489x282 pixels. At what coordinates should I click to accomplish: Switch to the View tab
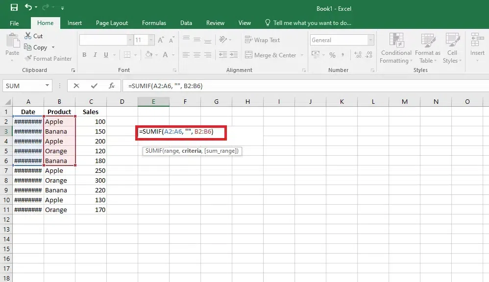(244, 23)
